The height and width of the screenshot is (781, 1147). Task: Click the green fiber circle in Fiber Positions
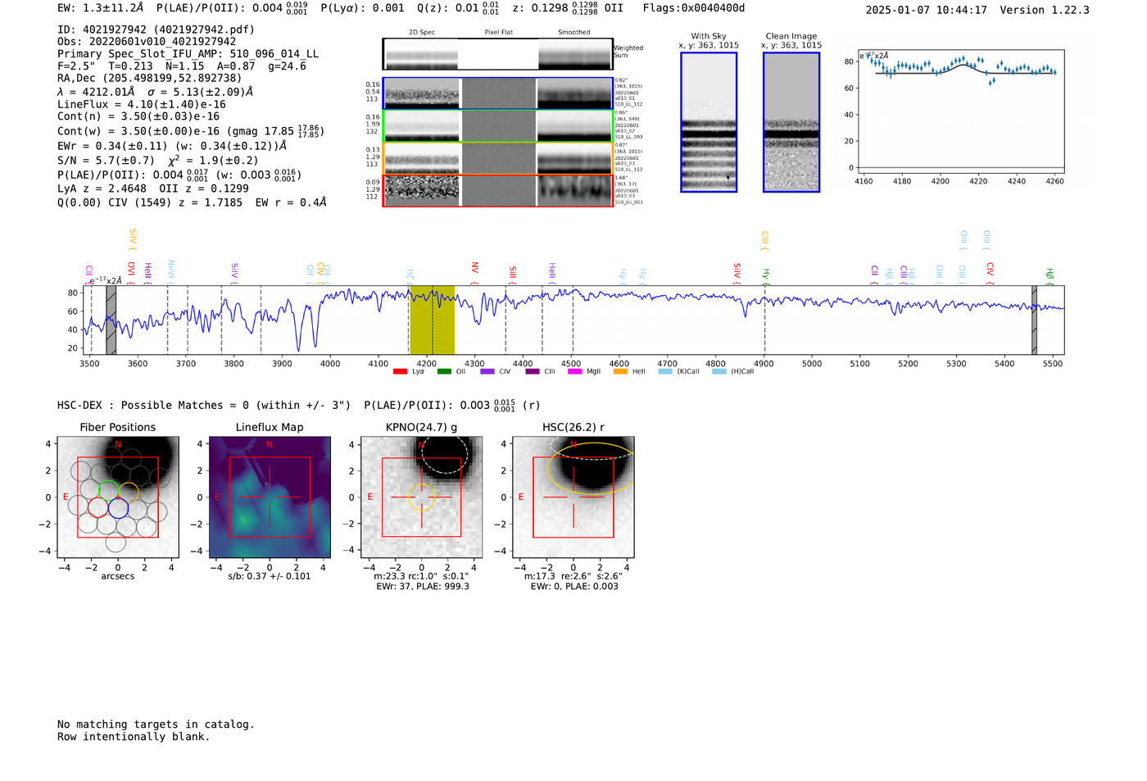[108, 490]
